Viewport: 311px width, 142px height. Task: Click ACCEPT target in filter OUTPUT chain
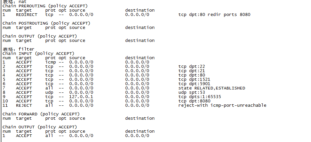coord(24,136)
